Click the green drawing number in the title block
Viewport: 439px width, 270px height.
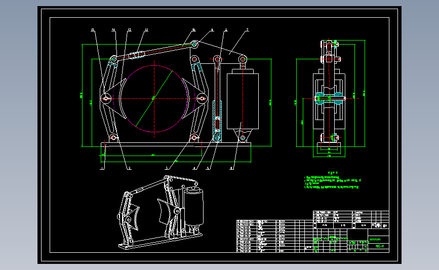point(379,247)
